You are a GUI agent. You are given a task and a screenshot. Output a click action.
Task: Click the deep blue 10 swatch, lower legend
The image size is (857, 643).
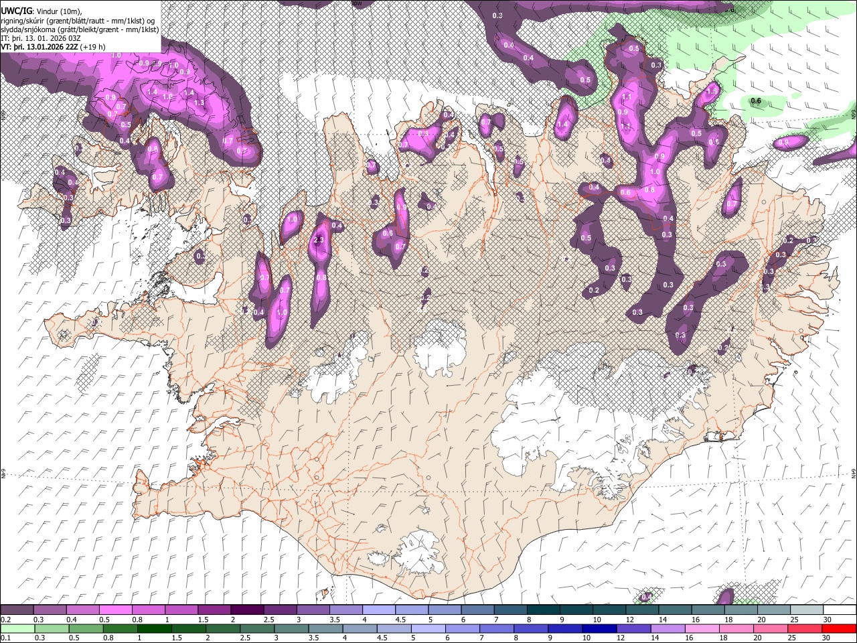[x=599, y=628]
